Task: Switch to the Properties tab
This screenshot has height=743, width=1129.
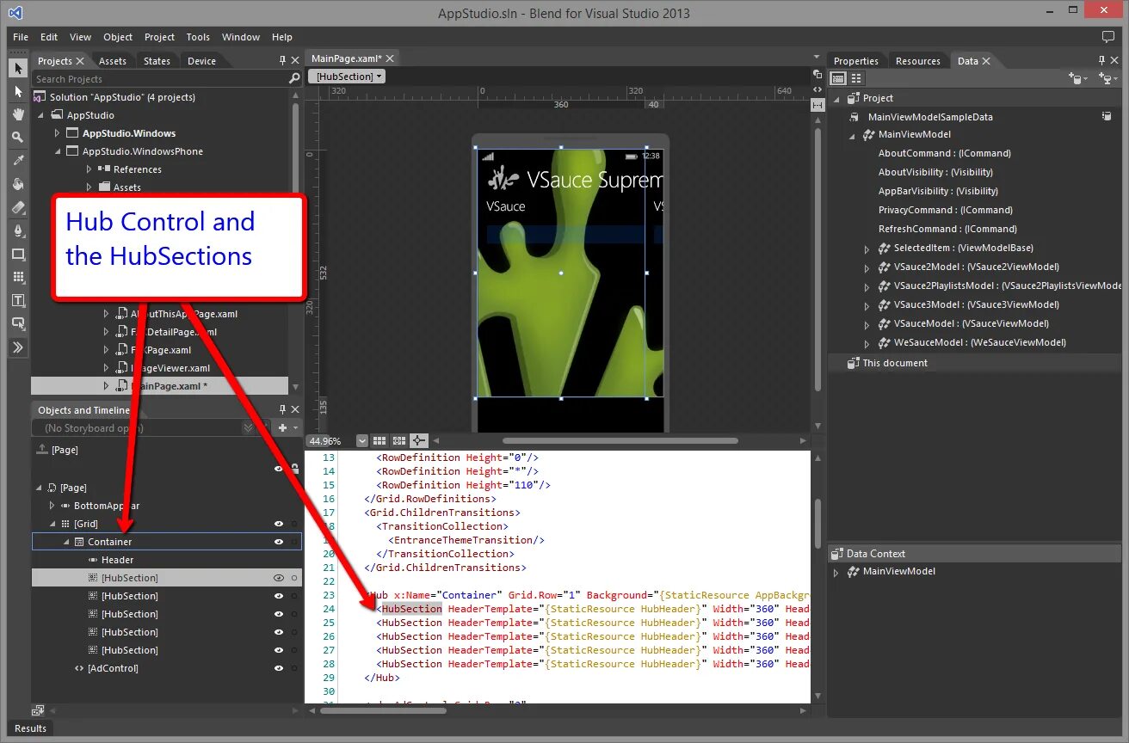Action: coord(856,61)
